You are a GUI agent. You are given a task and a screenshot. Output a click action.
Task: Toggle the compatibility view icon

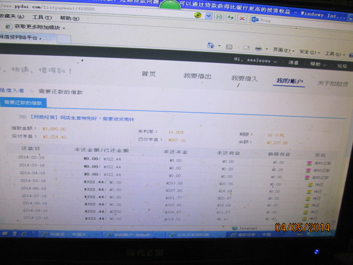(219, 17)
